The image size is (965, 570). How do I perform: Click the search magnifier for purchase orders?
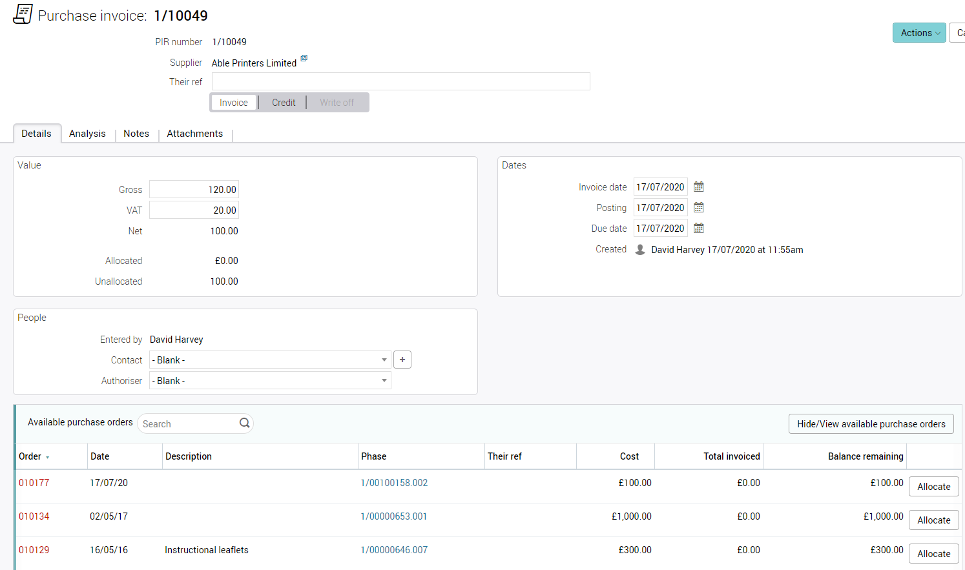tap(244, 423)
